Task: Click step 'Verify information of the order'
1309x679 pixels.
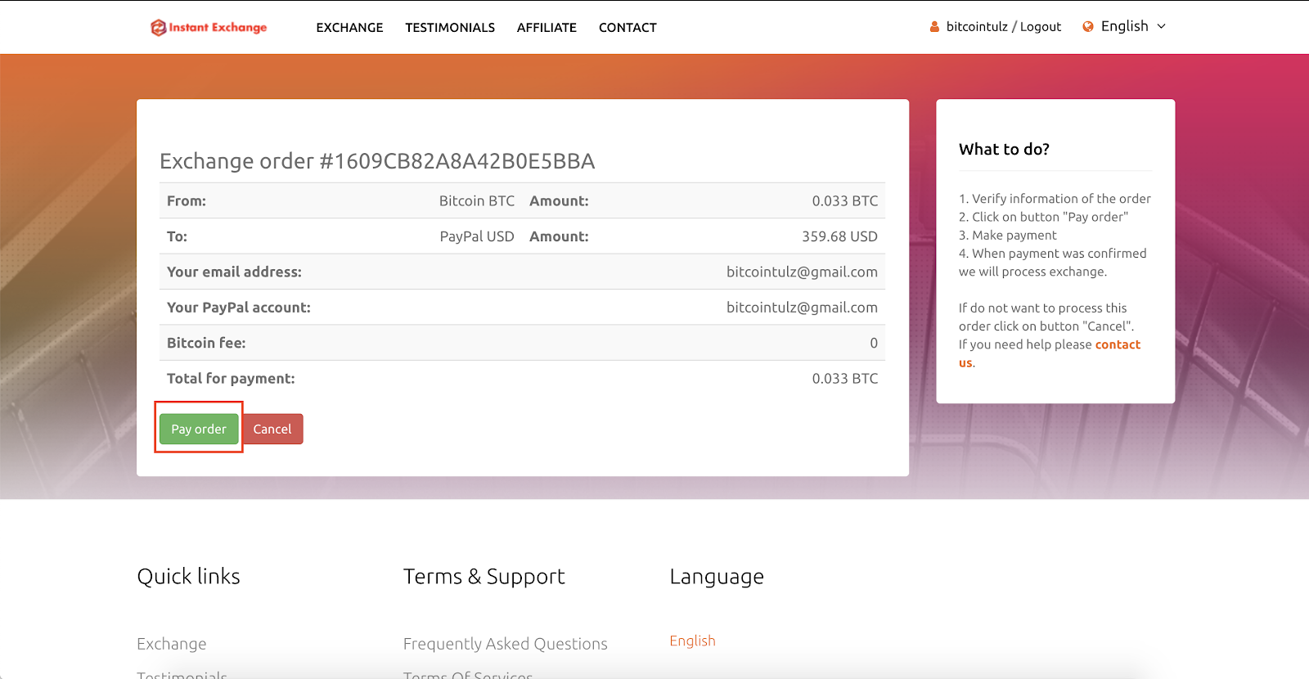Action: point(1055,199)
